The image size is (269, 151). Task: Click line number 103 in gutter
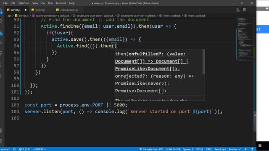(15, 105)
